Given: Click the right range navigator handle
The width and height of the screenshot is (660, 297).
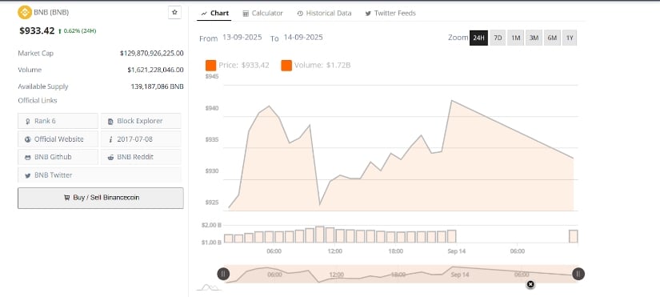Looking at the screenshot, I should (578, 274).
